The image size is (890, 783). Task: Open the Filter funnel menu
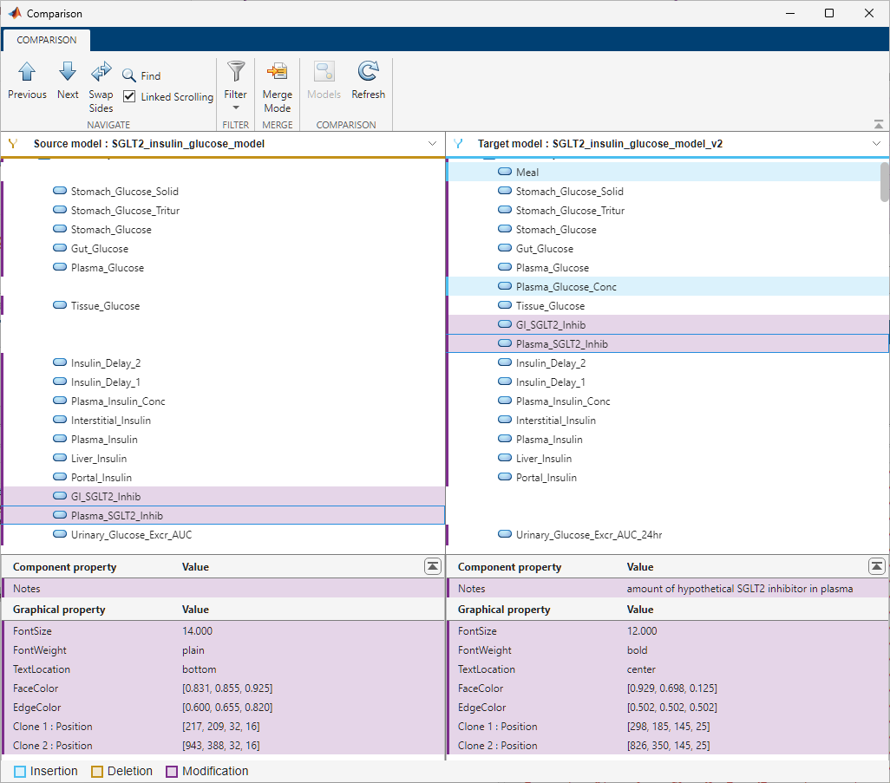pos(236,86)
